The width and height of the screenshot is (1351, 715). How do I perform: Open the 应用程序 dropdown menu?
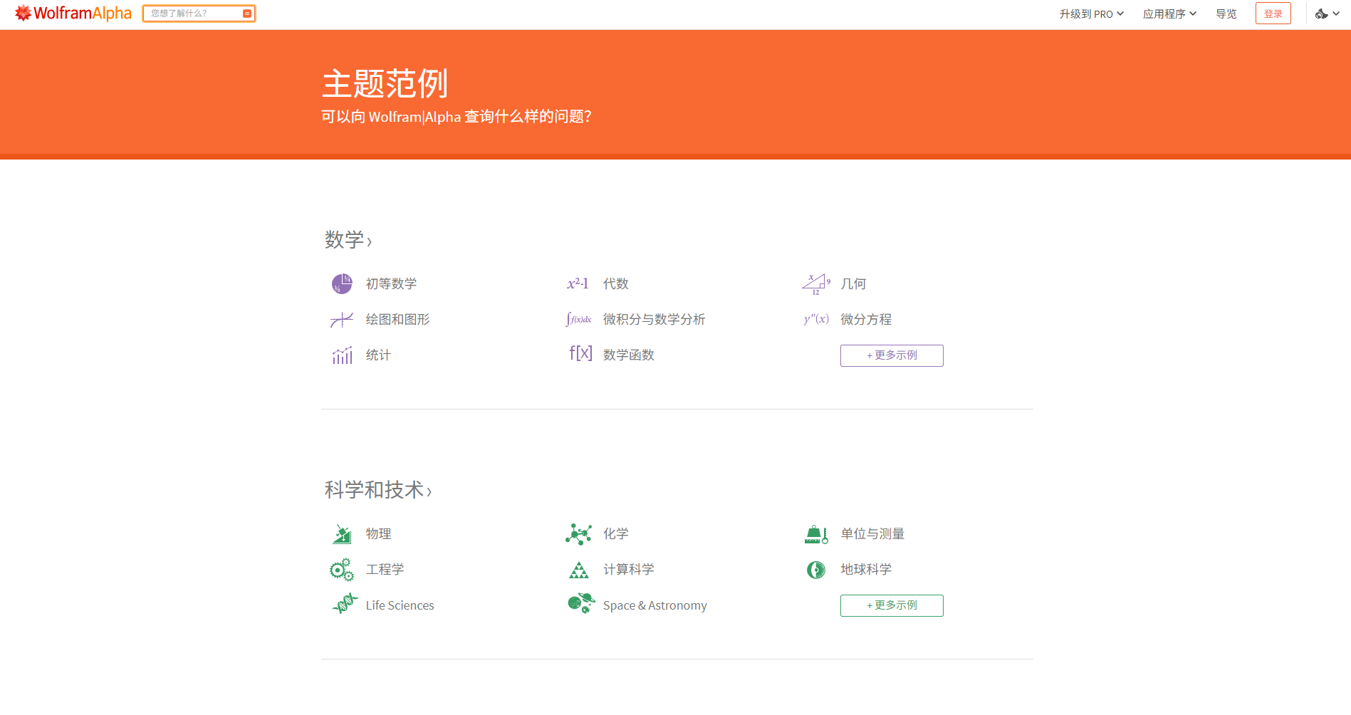point(1169,13)
